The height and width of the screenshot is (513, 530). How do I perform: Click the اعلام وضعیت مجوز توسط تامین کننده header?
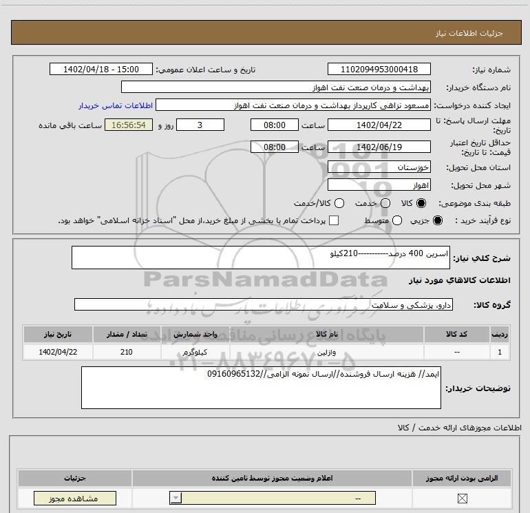tap(272, 478)
